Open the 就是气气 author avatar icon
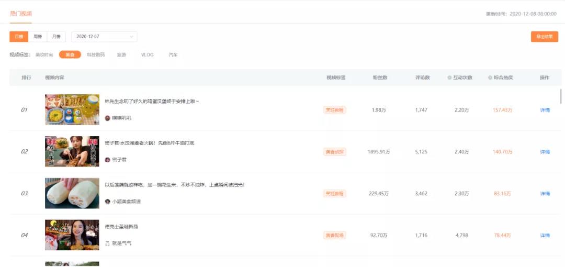Image resolution: width=565 pixels, height=267 pixels. click(107, 243)
